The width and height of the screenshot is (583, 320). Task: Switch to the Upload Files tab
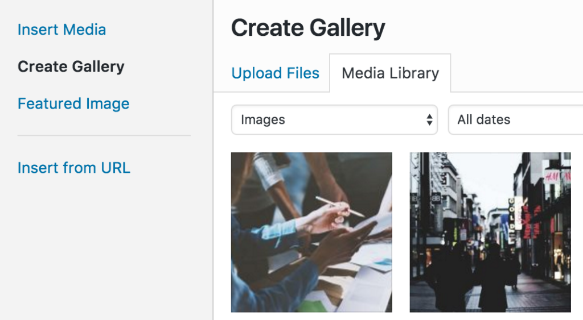[275, 73]
